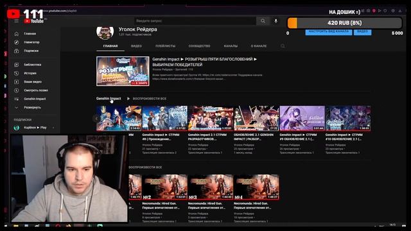The width and height of the screenshot is (411, 231).
Task: Click the blue ВИДЕО button
Action: [362, 31]
